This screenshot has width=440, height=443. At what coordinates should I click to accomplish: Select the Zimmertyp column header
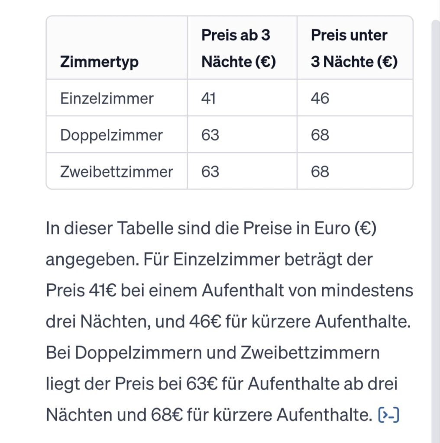[99, 61]
